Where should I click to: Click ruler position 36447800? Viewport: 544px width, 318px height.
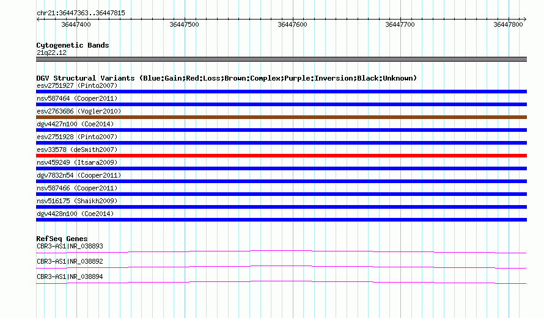coord(509,24)
